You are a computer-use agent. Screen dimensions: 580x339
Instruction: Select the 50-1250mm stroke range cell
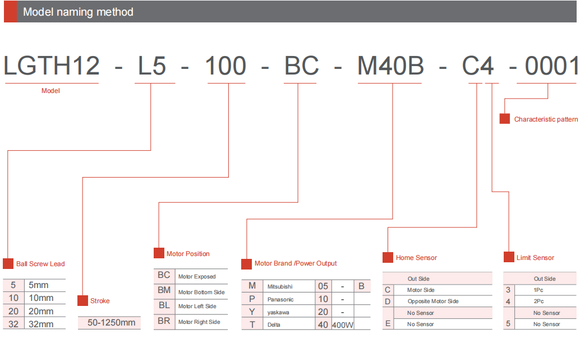(111, 323)
